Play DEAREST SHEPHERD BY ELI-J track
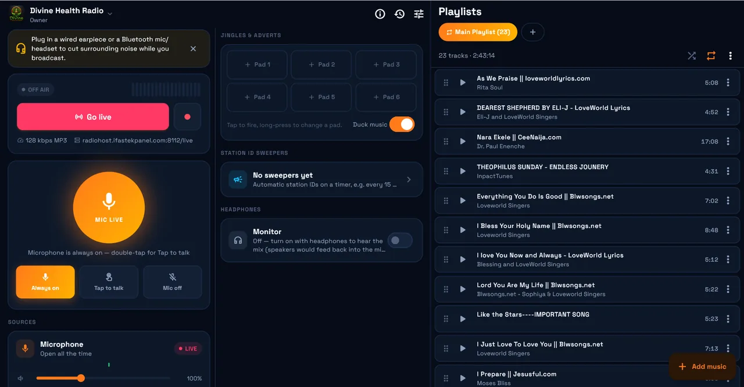This screenshot has height=387, width=744. [463, 112]
